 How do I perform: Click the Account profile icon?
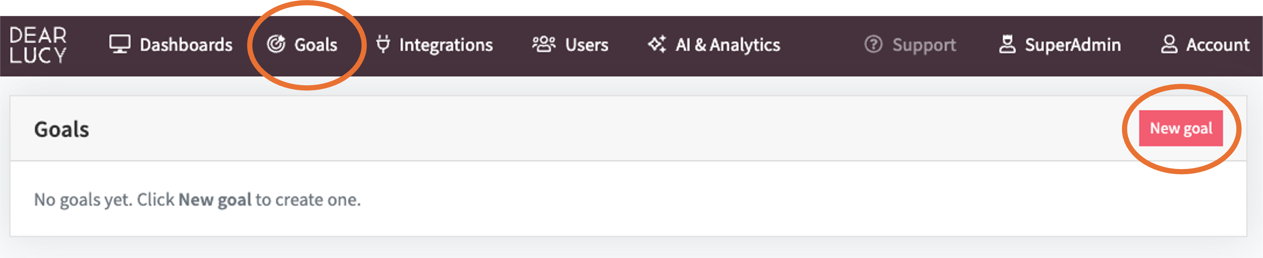tap(1169, 44)
